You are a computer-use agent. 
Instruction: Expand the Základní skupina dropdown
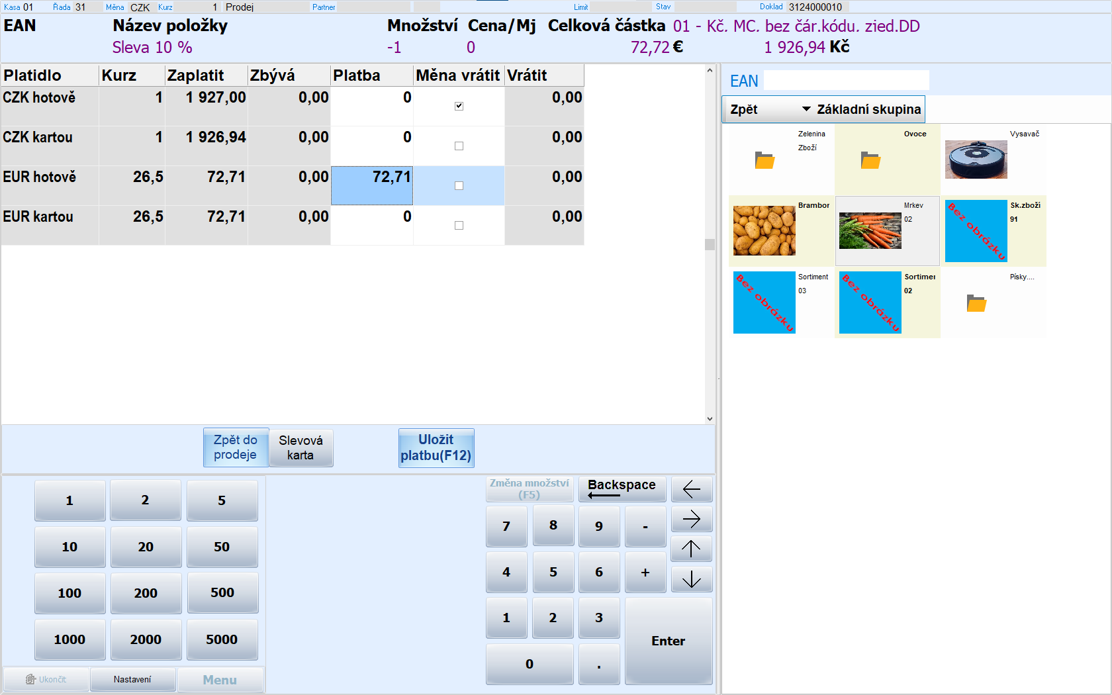coord(806,109)
